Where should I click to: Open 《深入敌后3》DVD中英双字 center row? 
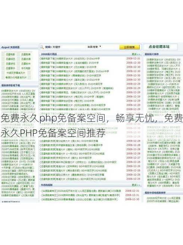pos(71,84)
